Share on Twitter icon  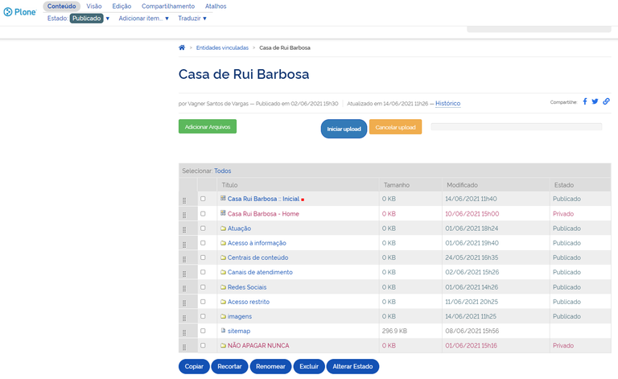pos(595,101)
